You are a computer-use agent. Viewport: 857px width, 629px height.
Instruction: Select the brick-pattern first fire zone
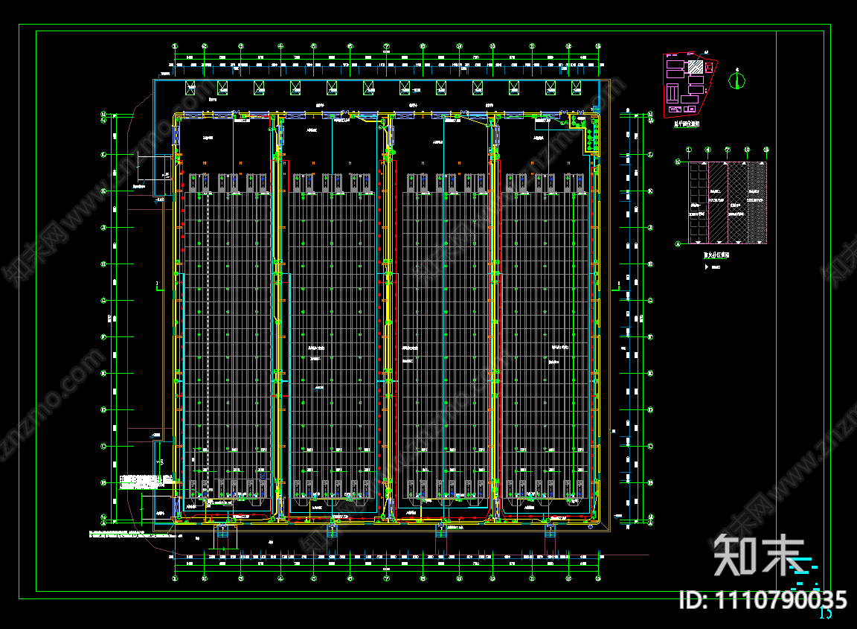tap(698, 202)
